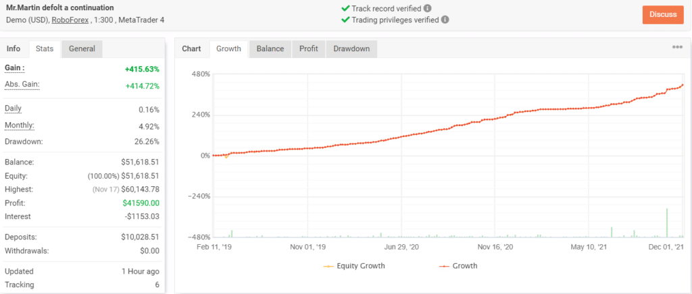Select the Stats tab
692x294 pixels.
[45, 49]
